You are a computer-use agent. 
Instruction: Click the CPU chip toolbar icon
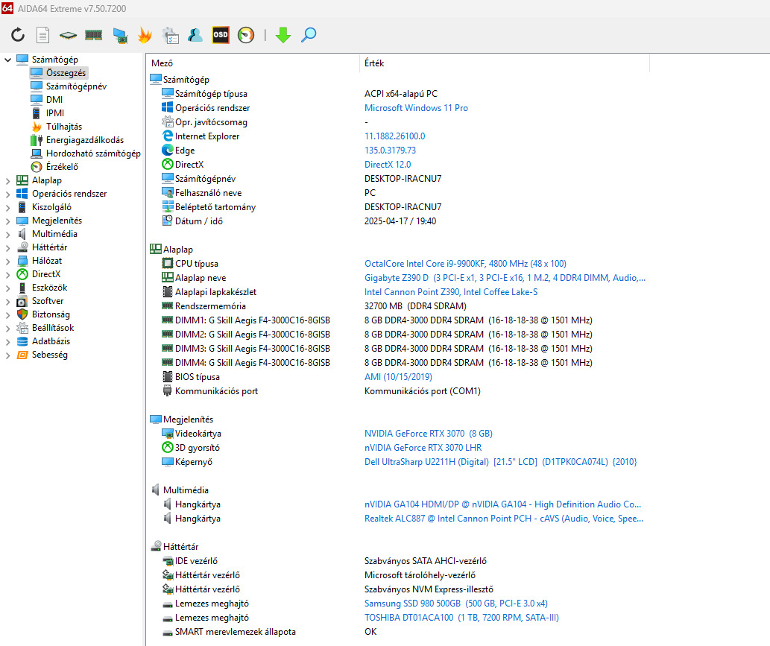pyautogui.click(x=68, y=35)
